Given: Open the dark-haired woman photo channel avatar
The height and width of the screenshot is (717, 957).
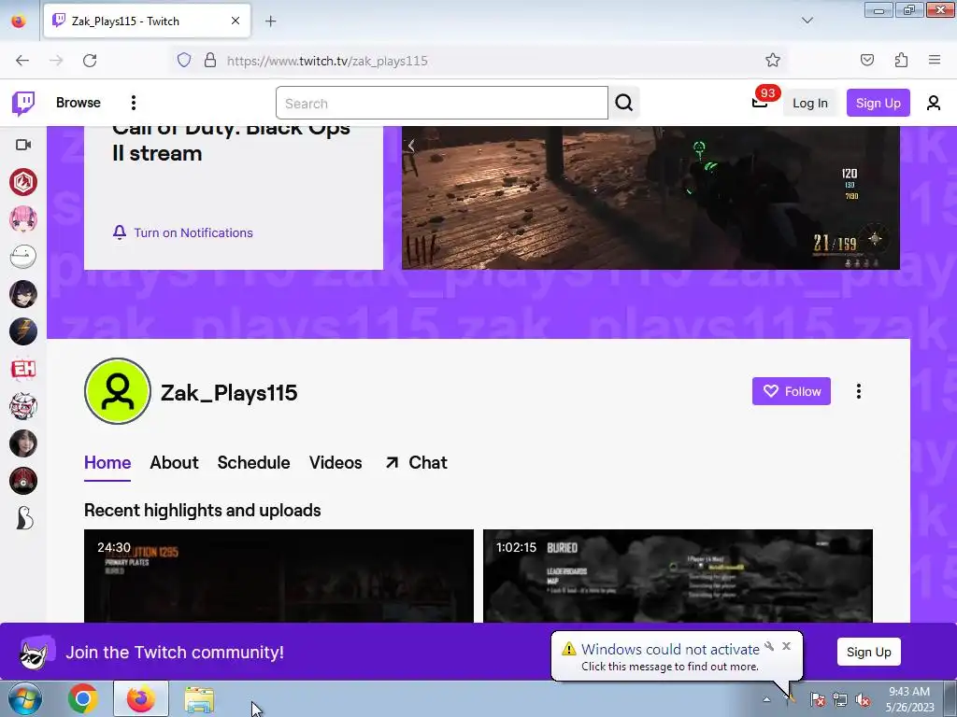Looking at the screenshot, I should (x=23, y=443).
